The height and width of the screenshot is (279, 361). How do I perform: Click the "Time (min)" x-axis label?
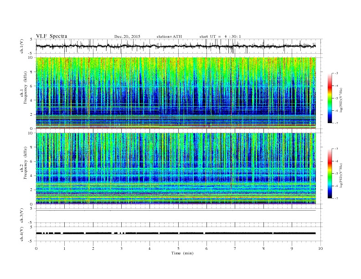point(182,253)
